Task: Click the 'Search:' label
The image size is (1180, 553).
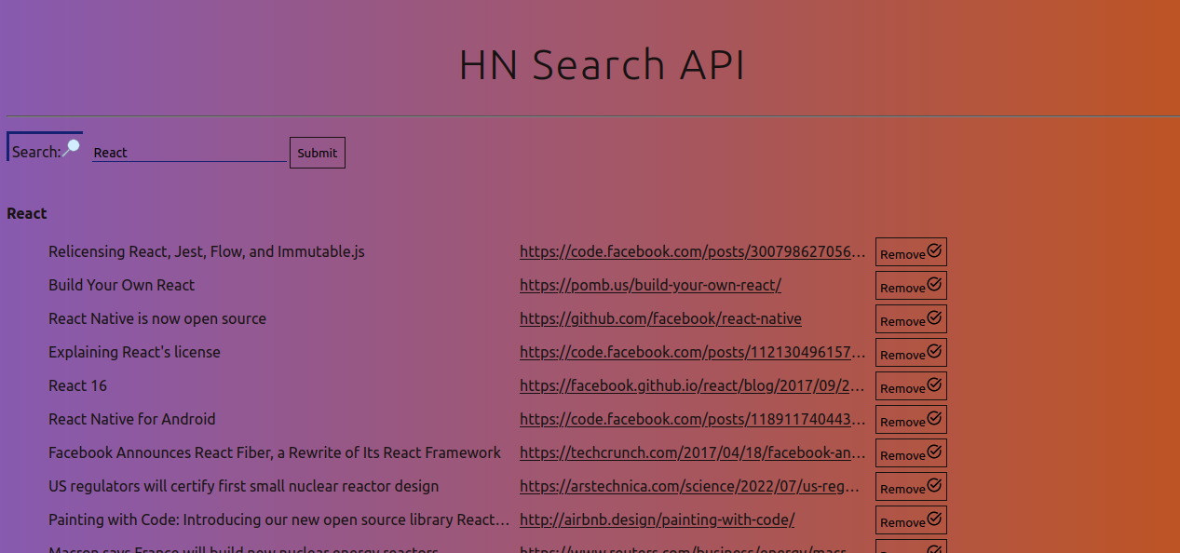Action: [x=36, y=152]
